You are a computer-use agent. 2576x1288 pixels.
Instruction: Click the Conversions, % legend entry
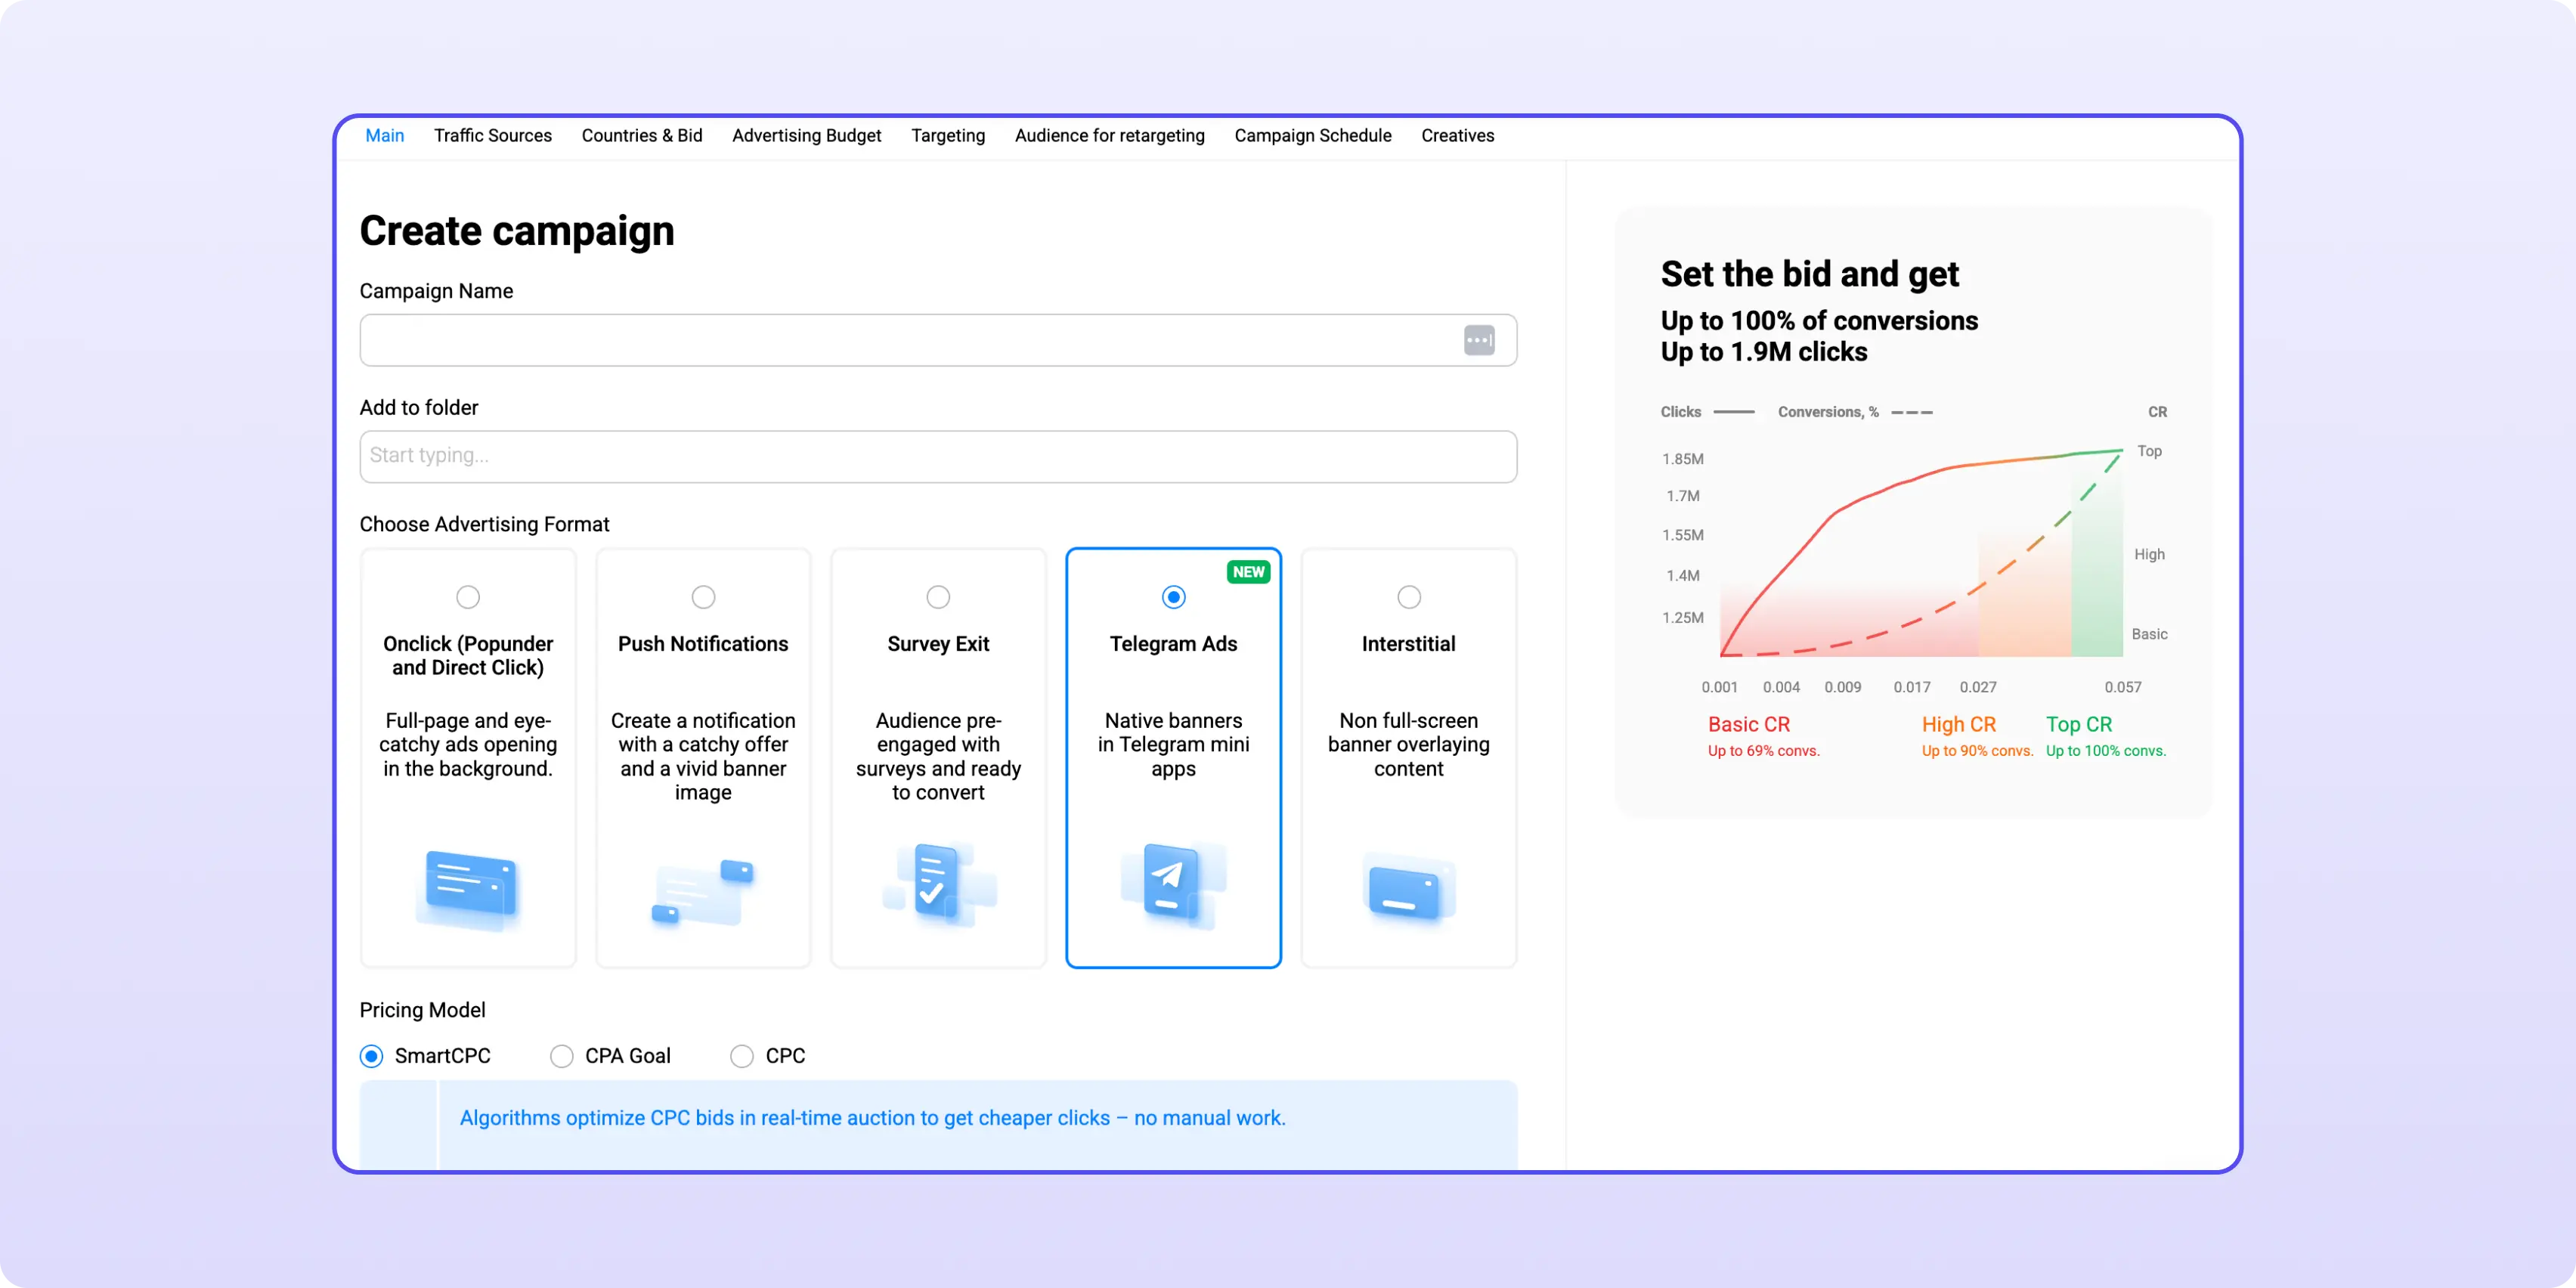click(x=1855, y=412)
